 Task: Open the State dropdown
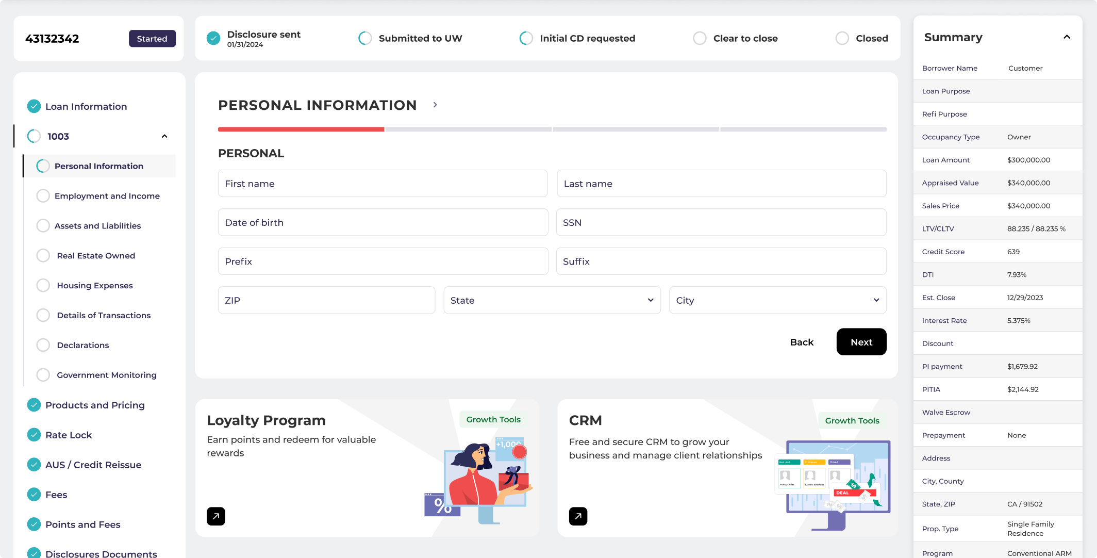(x=552, y=300)
